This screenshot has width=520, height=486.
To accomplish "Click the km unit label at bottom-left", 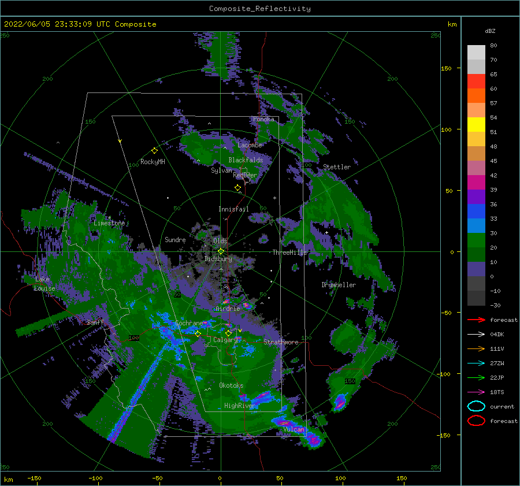I will (8, 480).
